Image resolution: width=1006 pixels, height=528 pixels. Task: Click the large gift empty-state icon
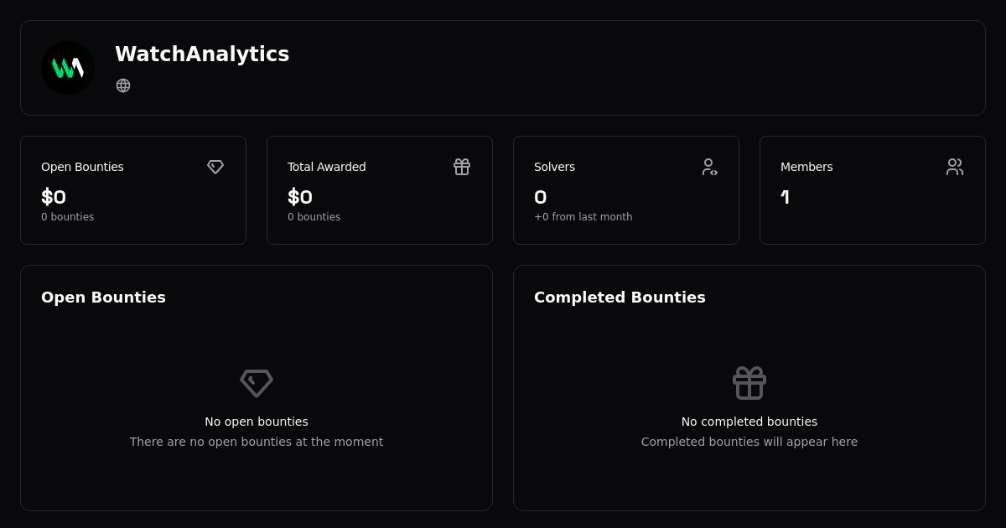coord(749,383)
